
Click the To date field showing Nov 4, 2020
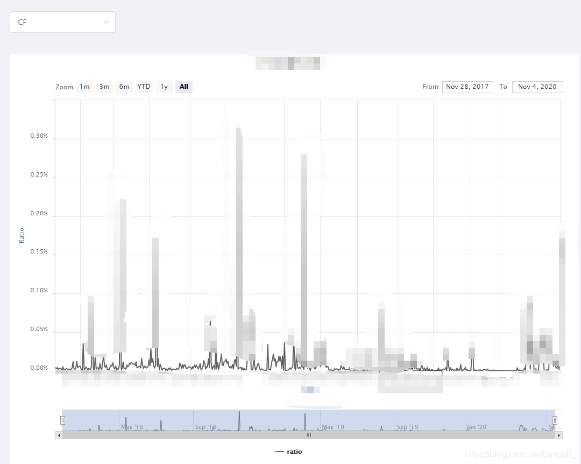tap(537, 87)
